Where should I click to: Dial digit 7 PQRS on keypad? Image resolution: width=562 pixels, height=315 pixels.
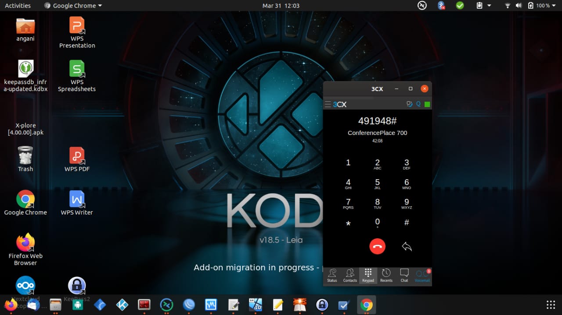tap(348, 204)
